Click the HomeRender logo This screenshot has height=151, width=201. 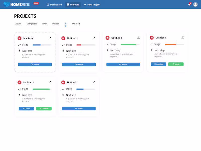[16, 5]
